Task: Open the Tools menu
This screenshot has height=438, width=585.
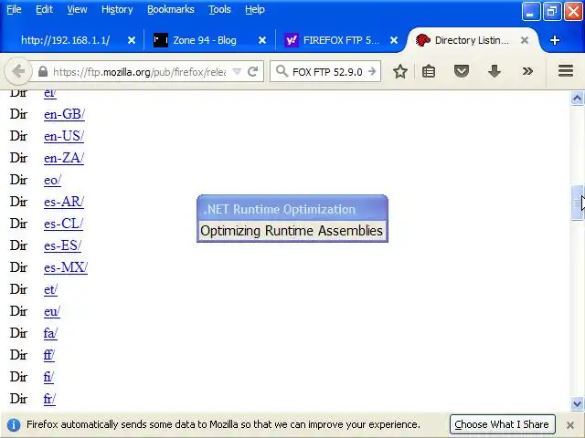Action: (x=219, y=9)
